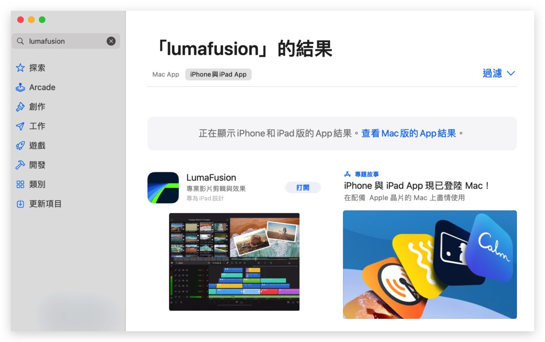
Task: Follow the 查看Mac版的App結果 link
Action: click(409, 133)
